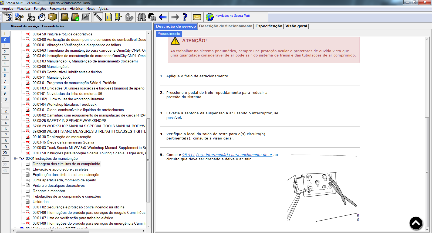432x233 pixels.
Task: Click the binoculars search icon
Action: click(141, 17)
